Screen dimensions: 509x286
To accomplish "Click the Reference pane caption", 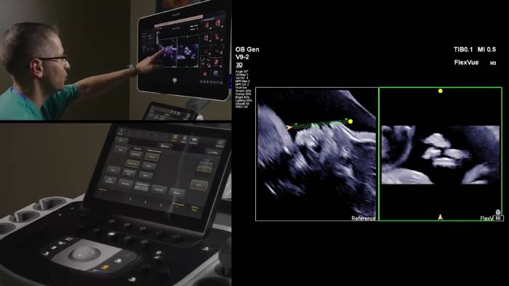I will click(364, 218).
